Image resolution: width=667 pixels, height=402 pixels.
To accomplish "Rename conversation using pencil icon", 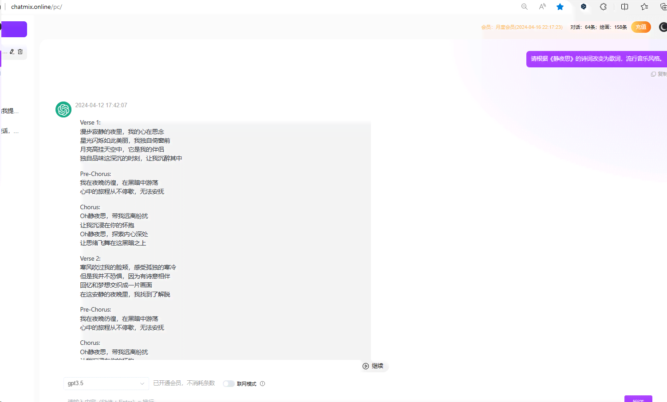I will (x=12, y=52).
